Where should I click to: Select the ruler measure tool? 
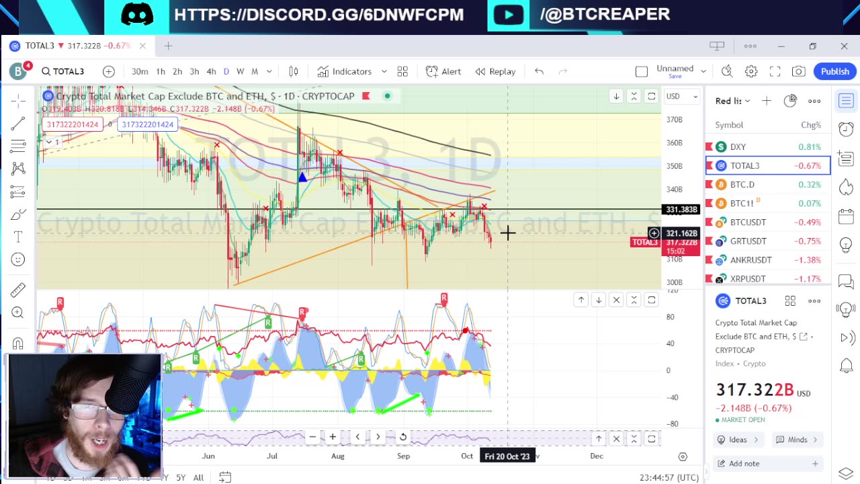coord(18,290)
